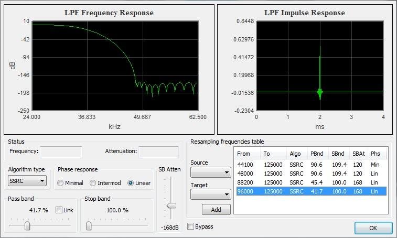The height and width of the screenshot is (238, 397).
Task: Select the 88200 table row
Action: point(310,182)
